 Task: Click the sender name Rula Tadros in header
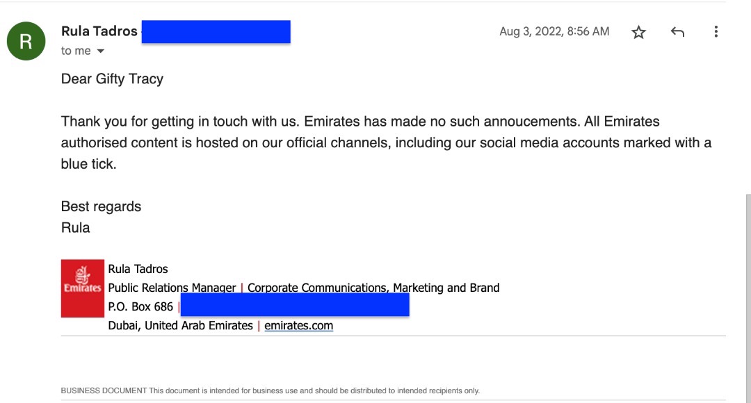point(99,31)
